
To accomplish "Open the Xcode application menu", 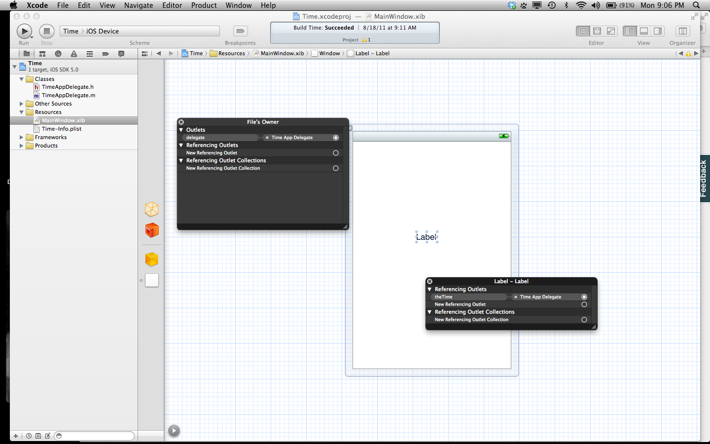I will (x=37, y=5).
